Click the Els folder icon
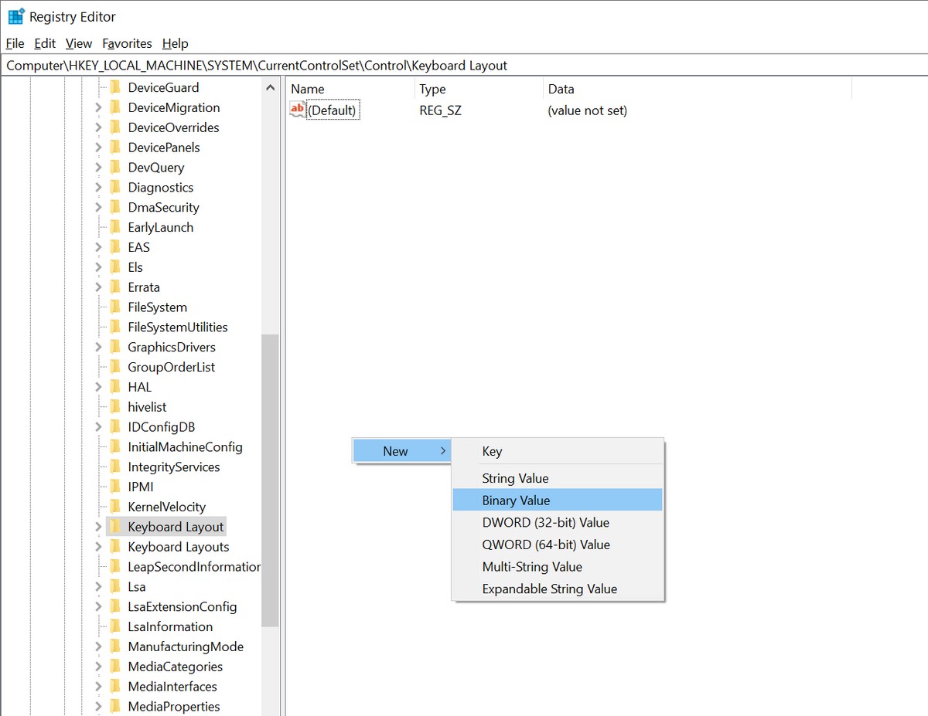 [114, 267]
